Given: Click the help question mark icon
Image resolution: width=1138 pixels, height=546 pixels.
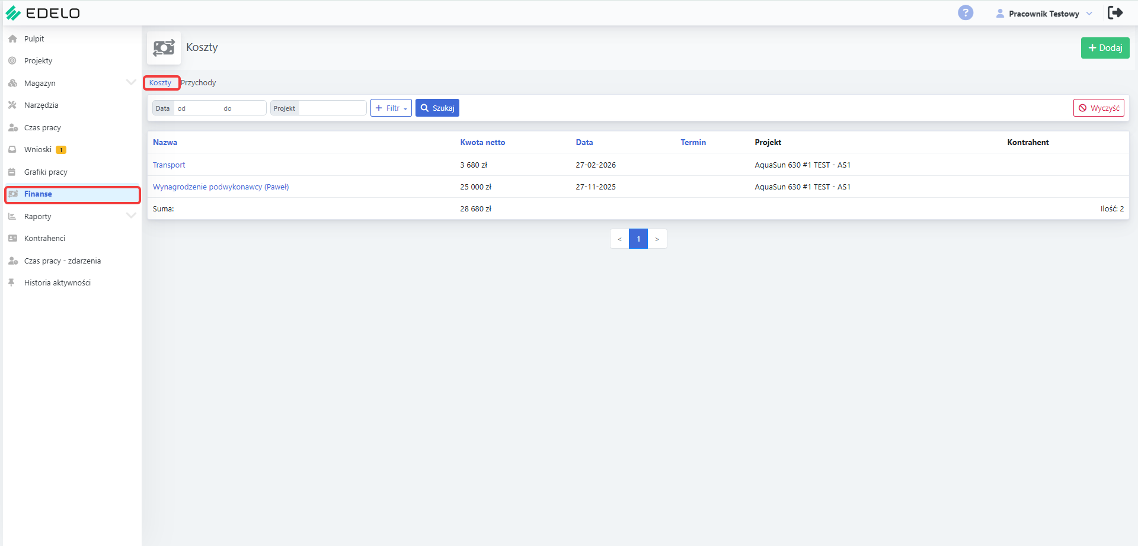Looking at the screenshot, I should pyautogui.click(x=966, y=12).
